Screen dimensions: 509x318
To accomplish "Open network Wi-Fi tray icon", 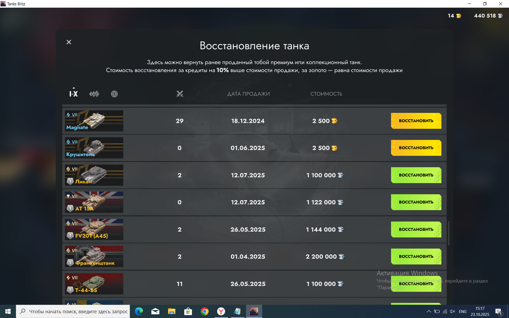I will pyautogui.click(x=445, y=312).
